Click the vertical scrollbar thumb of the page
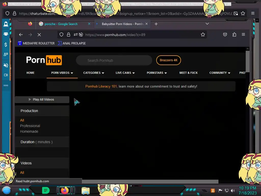The image size is (261, 196). pyautogui.click(x=247, y=62)
